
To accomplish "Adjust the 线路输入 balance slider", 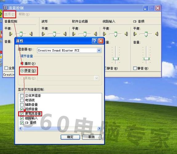I will point(115,34).
